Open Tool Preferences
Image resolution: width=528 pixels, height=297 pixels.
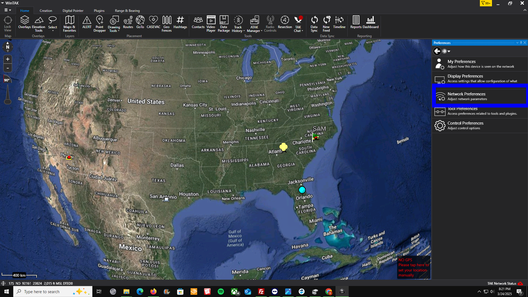tap(480, 112)
